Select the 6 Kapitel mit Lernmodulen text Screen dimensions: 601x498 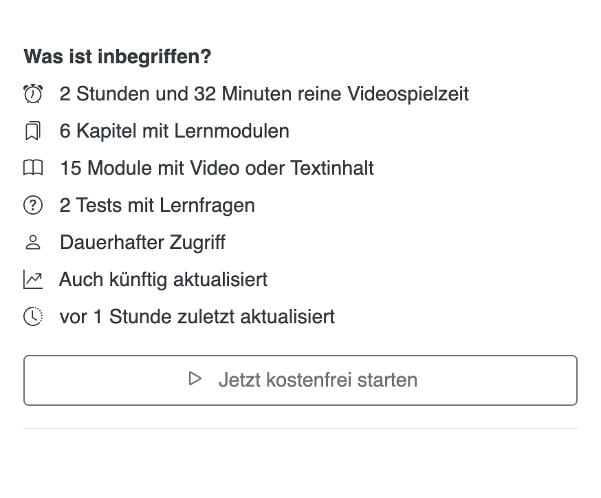(174, 131)
